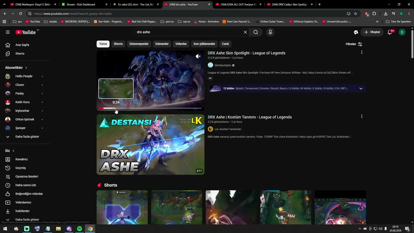Open the YouTube guide hamburger menu
This screenshot has width=414, height=233.
pos(8,32)
